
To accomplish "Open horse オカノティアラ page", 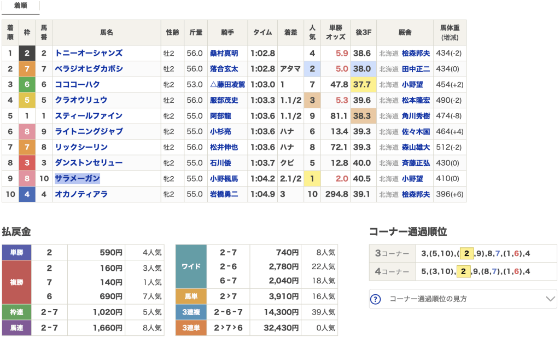I will 81,194.
